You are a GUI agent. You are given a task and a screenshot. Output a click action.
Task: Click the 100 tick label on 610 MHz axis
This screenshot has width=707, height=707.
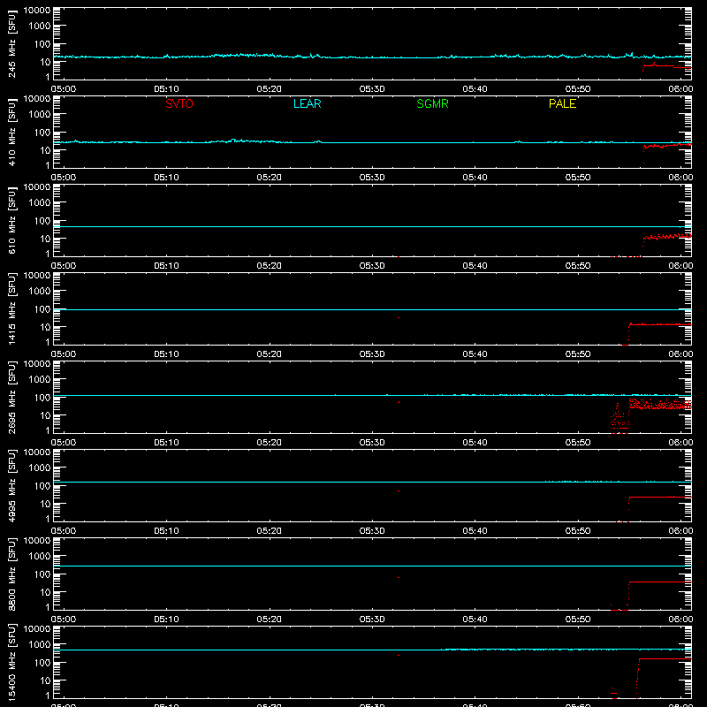pos(42,221)
